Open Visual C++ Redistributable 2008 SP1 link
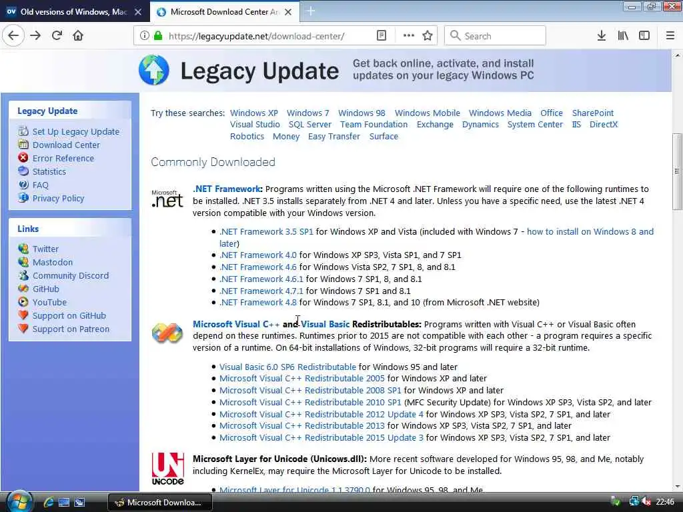The height and width of the screenshot is (512, 683). [x=310, y=390]
